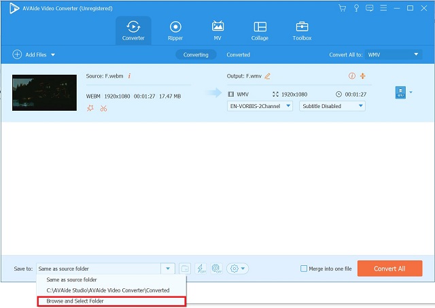Choose Browse and Select Folder
This screenshot has height=308, width=435.
(x=111, y=301)
